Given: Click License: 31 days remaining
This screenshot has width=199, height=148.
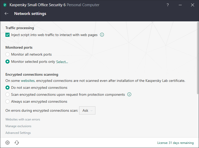Looking at the screenshot, I should [175, 143].
